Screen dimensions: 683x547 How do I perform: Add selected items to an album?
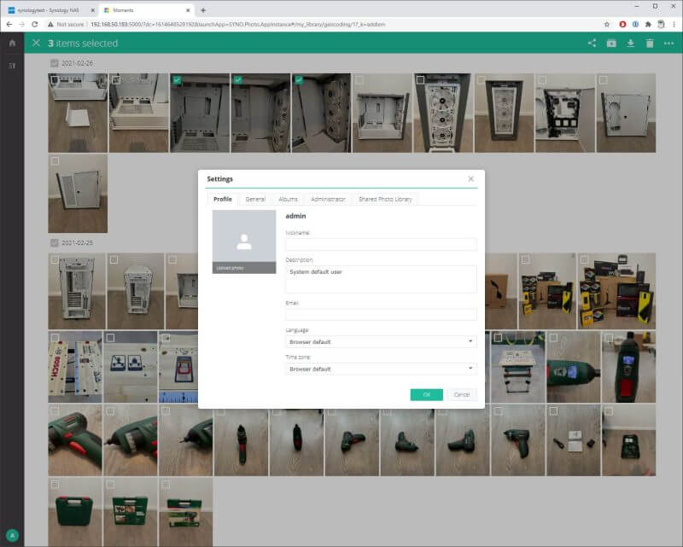point(611,44)
